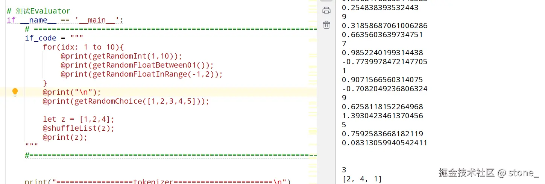Click the output integer 5

(x=344, y=125)
